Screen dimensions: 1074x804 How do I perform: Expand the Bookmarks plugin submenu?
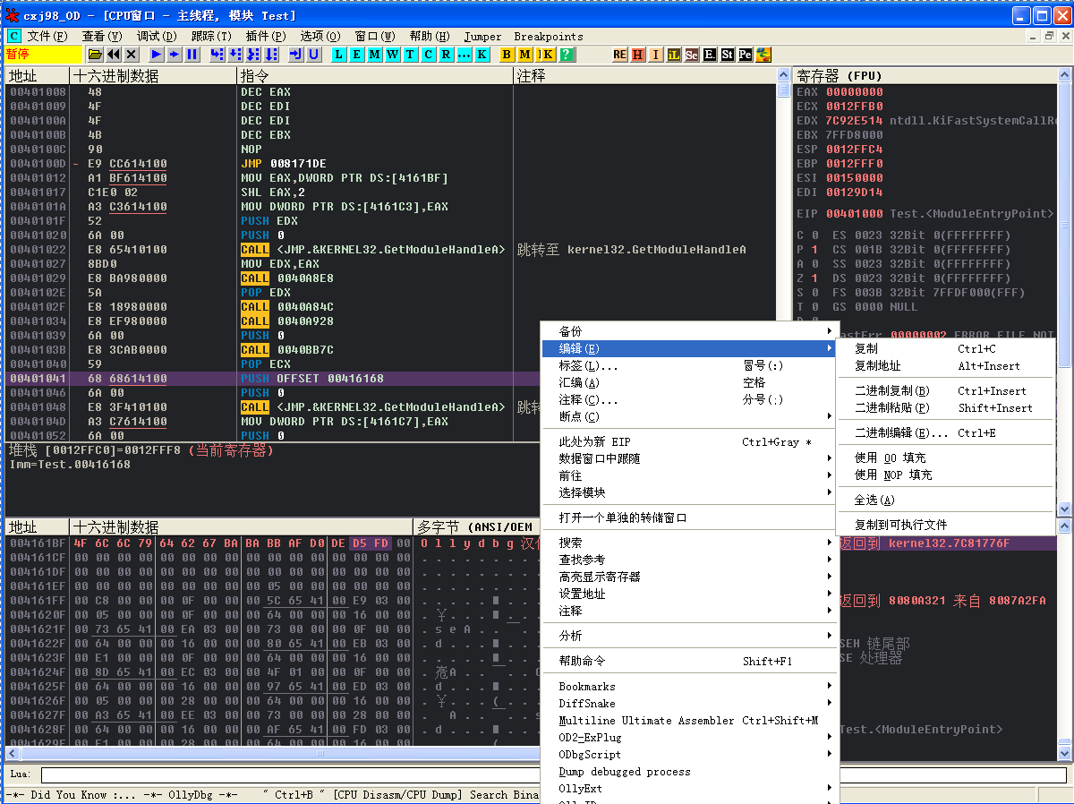pos(689,687)
